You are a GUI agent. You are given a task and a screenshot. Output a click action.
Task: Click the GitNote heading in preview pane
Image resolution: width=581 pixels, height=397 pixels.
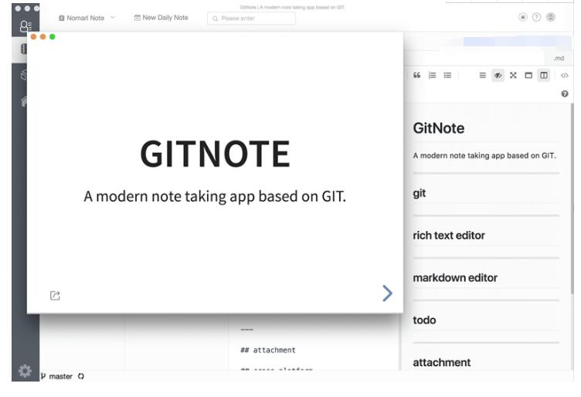pos(439,128)
